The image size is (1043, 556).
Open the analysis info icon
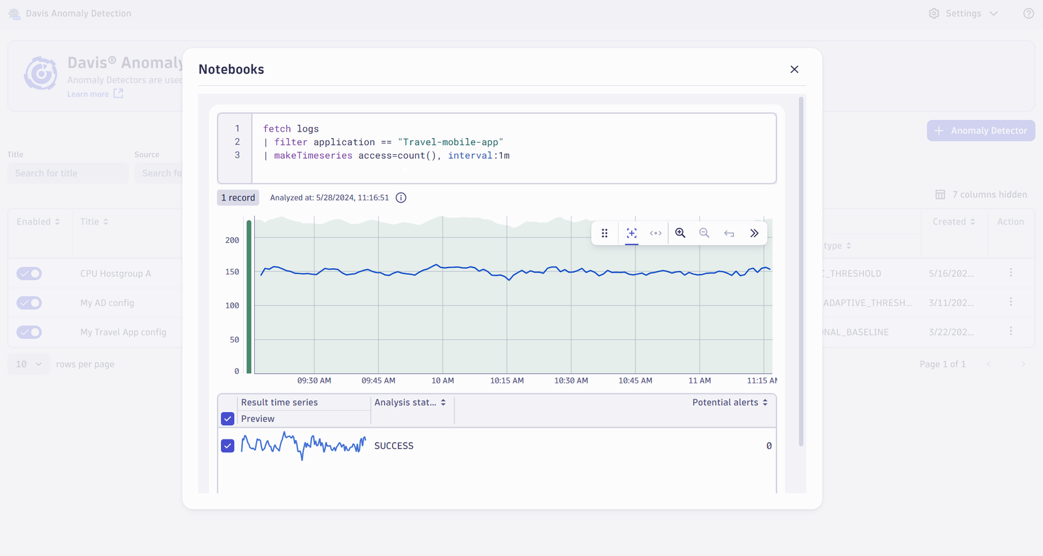tap(401, 198)
